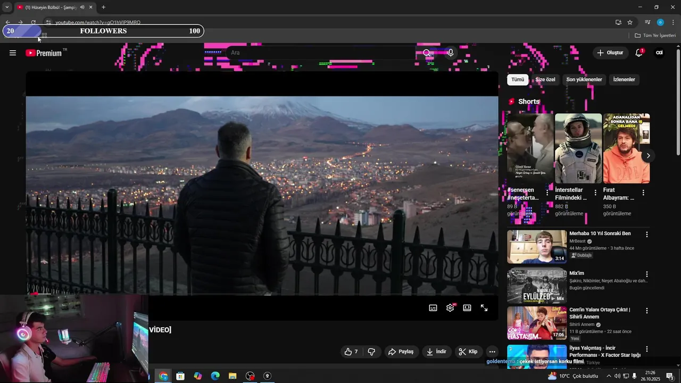The image size is (681, 383).
Task: Open options menu for İnterstellar short
Action: (595, 193)
